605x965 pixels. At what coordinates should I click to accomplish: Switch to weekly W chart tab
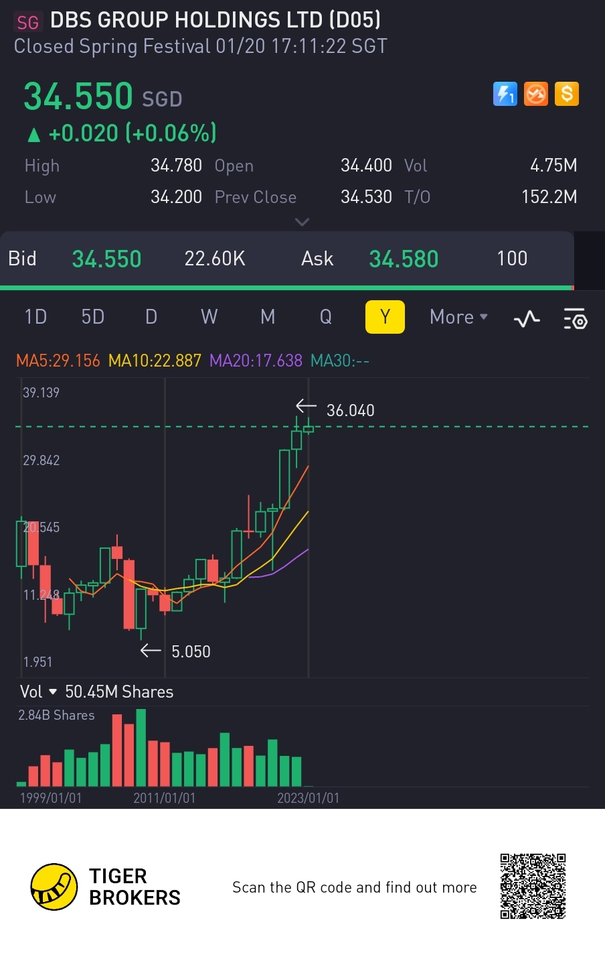(x=209, y=317)
